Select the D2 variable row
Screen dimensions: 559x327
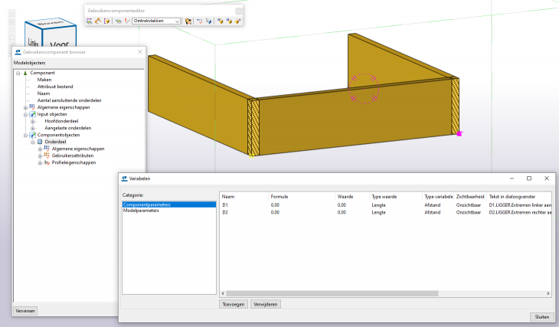pos(225,212)
